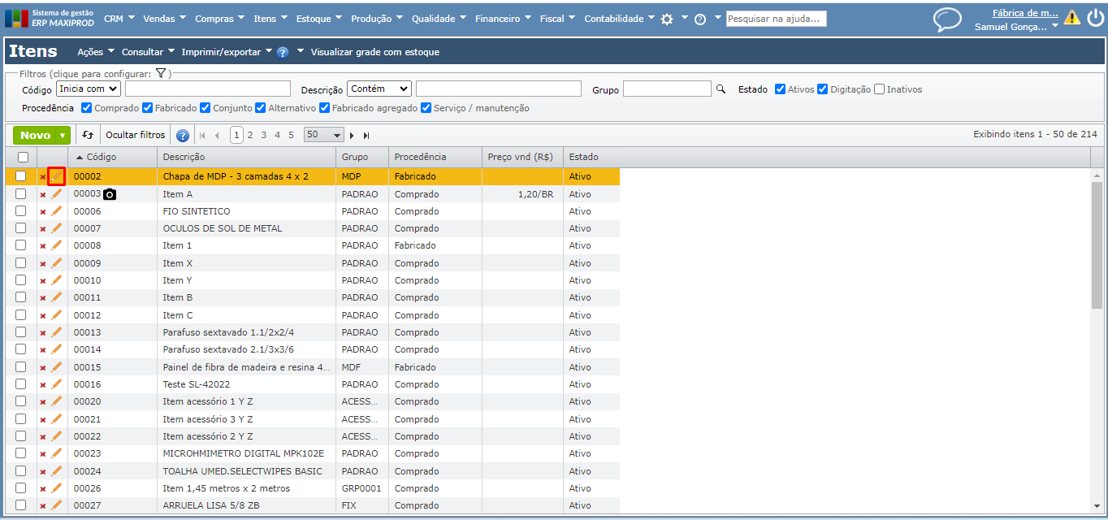Click the yellow warning alert icon

pyautogui.click(x=1072, y=18)
